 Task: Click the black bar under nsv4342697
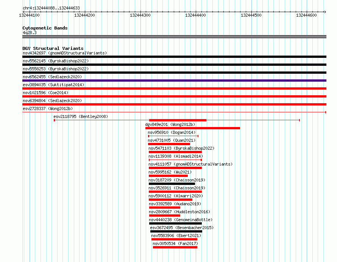(174, 57)
